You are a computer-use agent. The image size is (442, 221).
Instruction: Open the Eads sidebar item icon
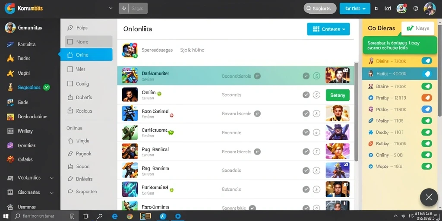click(10, 102)
